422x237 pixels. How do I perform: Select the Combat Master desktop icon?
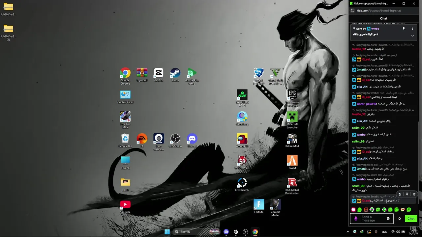coord(275,208)
